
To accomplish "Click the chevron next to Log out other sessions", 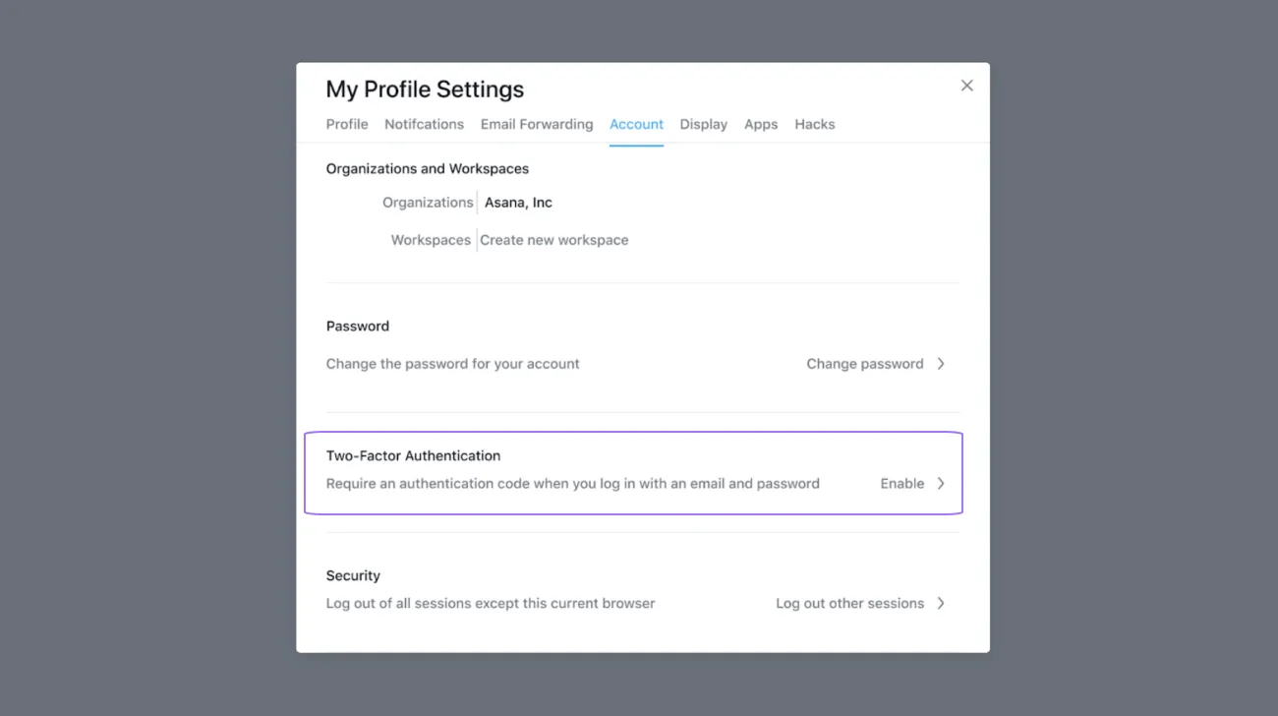I will click(x=941, y=603).
